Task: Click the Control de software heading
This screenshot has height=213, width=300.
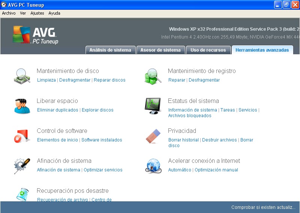Action: click(62, 131)
